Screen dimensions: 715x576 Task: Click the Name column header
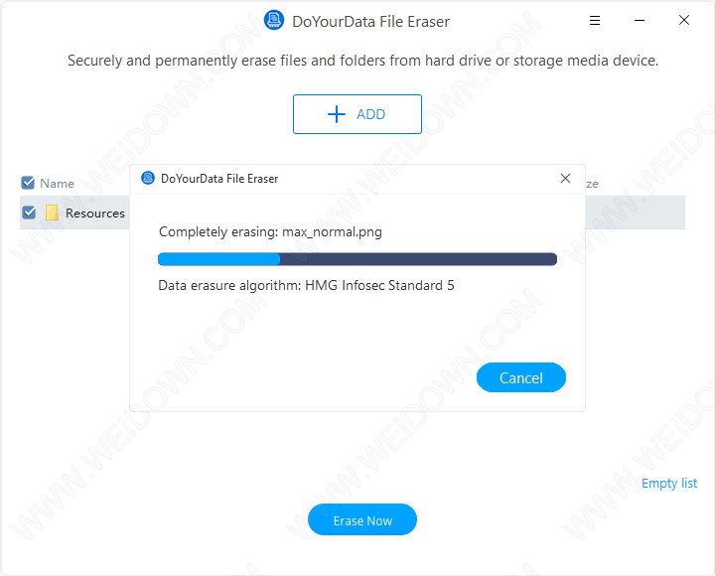click(x=57, y=184)
